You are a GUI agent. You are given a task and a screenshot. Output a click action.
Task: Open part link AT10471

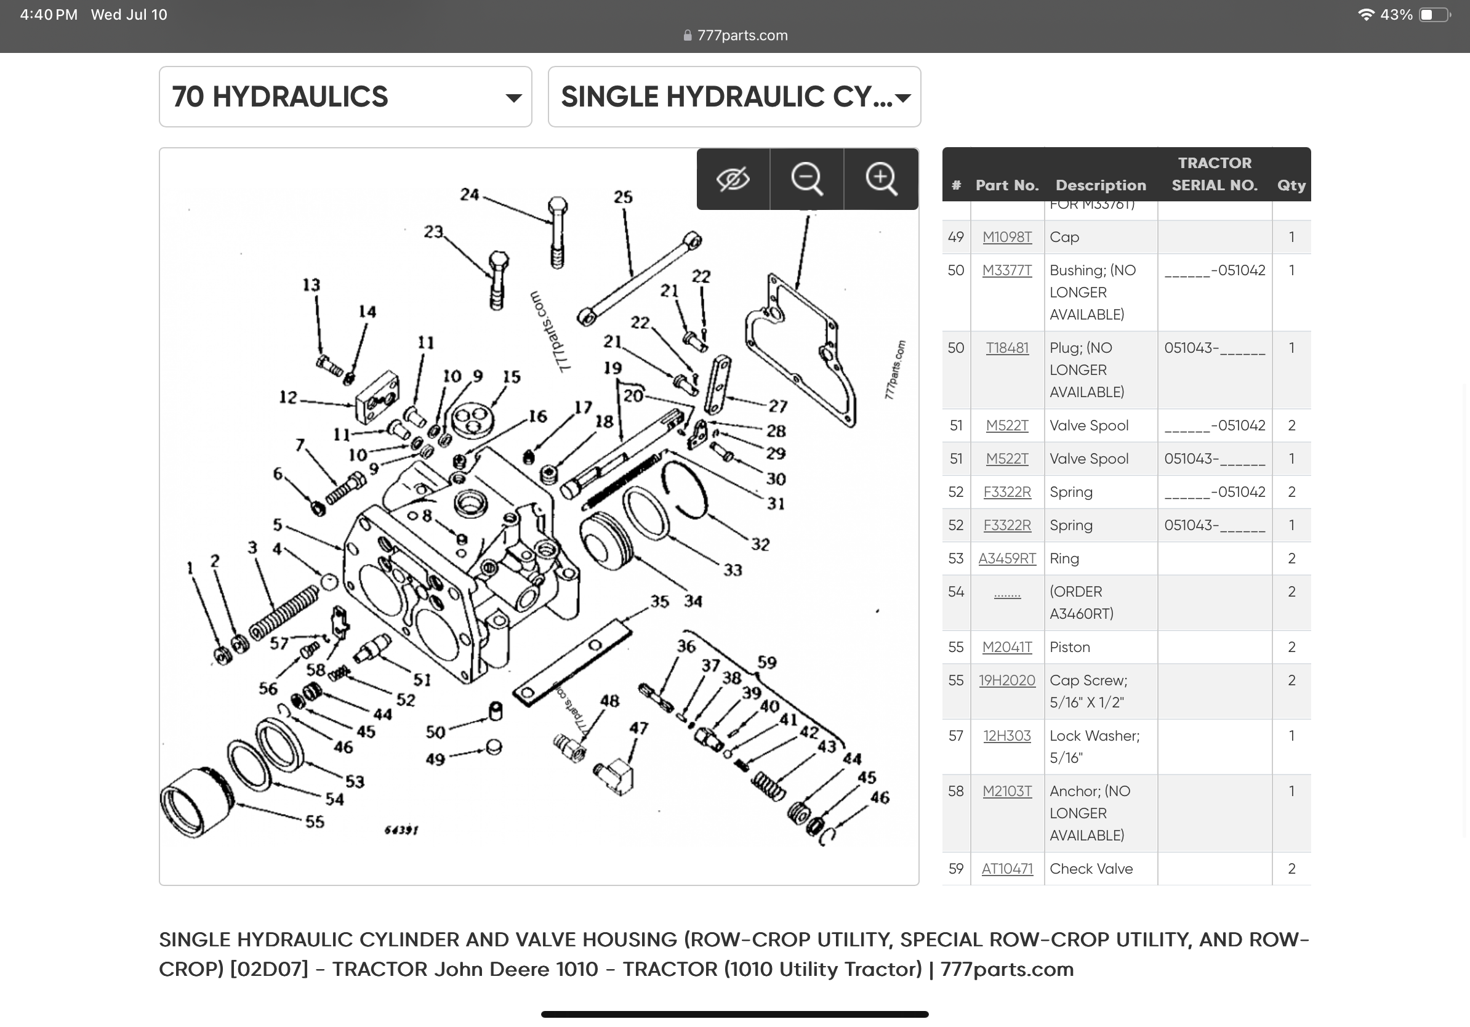1007,868
